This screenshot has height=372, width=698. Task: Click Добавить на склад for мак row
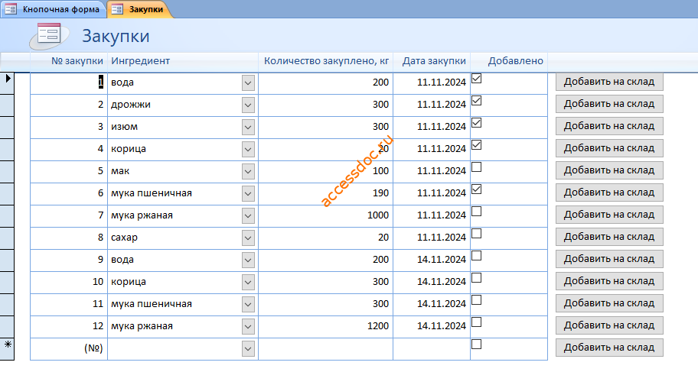[x=609, y=170]
